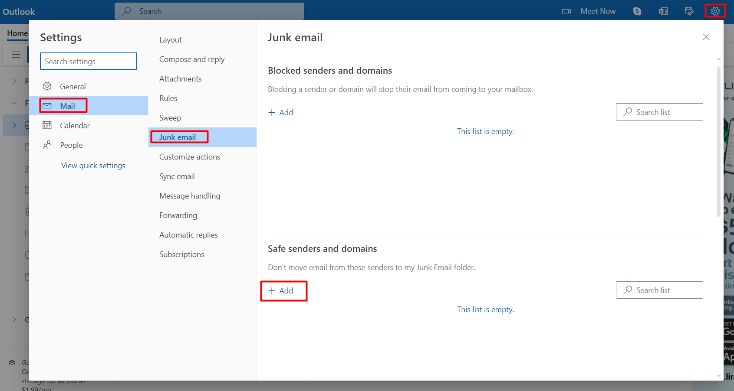Click the General gear icon in Settings
This screenshot has height=391, width=734.
tap(47, 86)
